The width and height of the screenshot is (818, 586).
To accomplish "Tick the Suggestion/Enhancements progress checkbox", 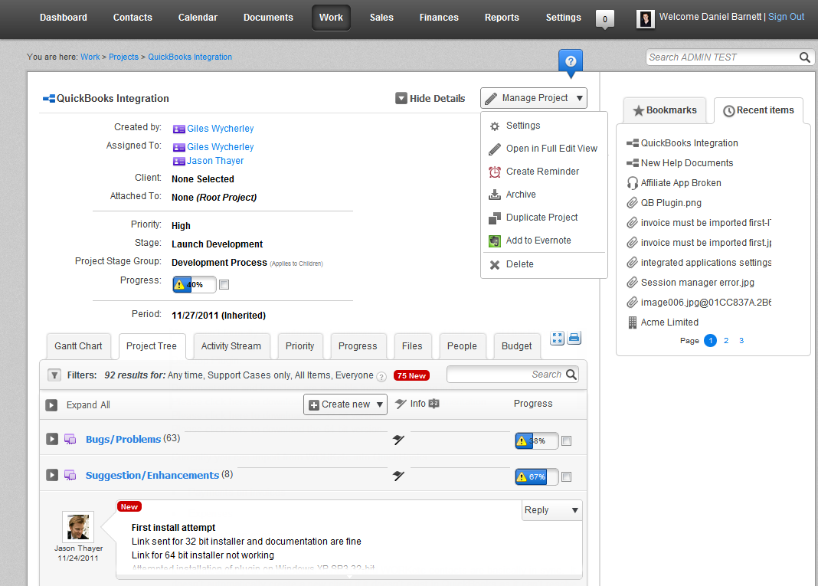I will [567, 476].
